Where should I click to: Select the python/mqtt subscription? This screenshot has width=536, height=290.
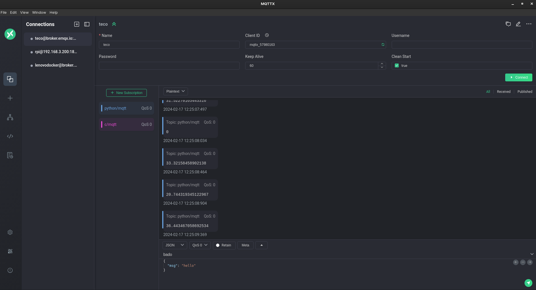(x=127, y=108)
